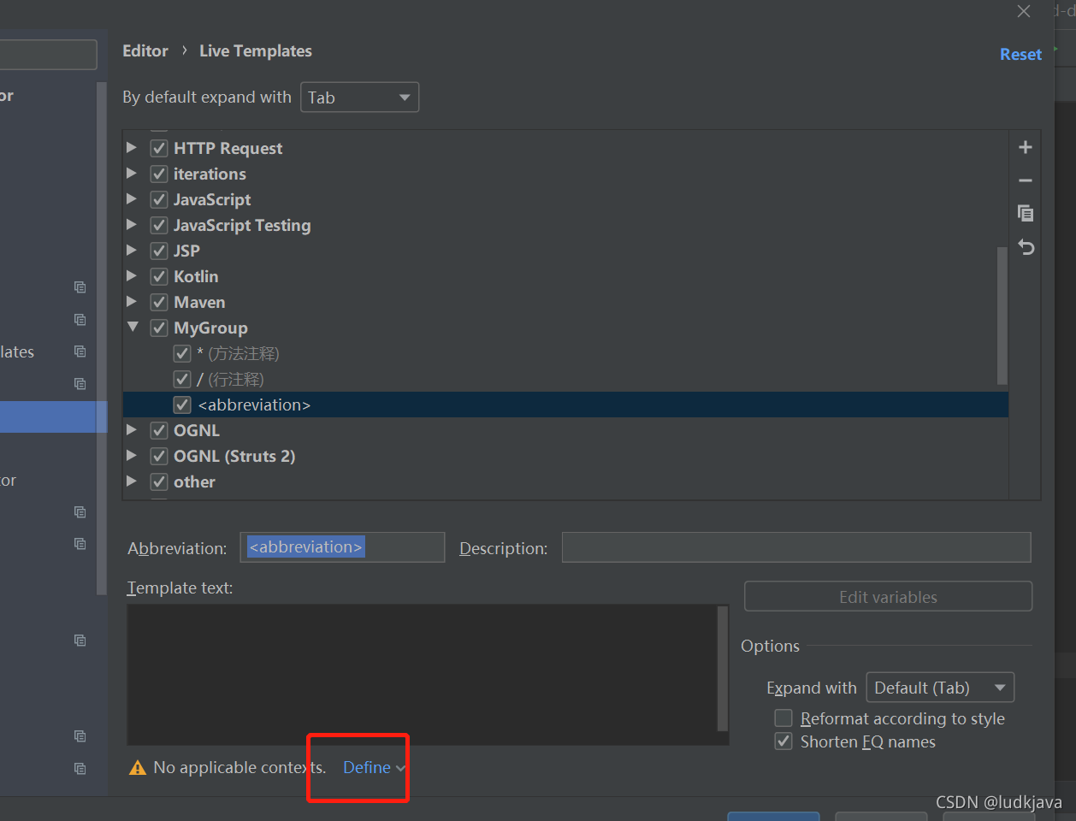The height and width of the screenshot is (821, 1076).
Task: Toggle the Maven group checkbox
Action: click(159, 302)
